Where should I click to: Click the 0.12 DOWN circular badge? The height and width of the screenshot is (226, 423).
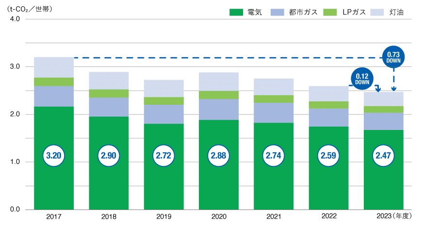coord(362,79)
